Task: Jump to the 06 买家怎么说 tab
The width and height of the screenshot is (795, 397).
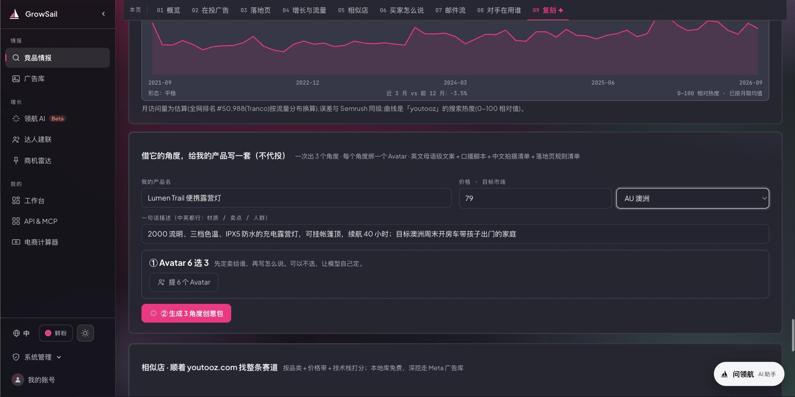Action: (x=402, y=10)
